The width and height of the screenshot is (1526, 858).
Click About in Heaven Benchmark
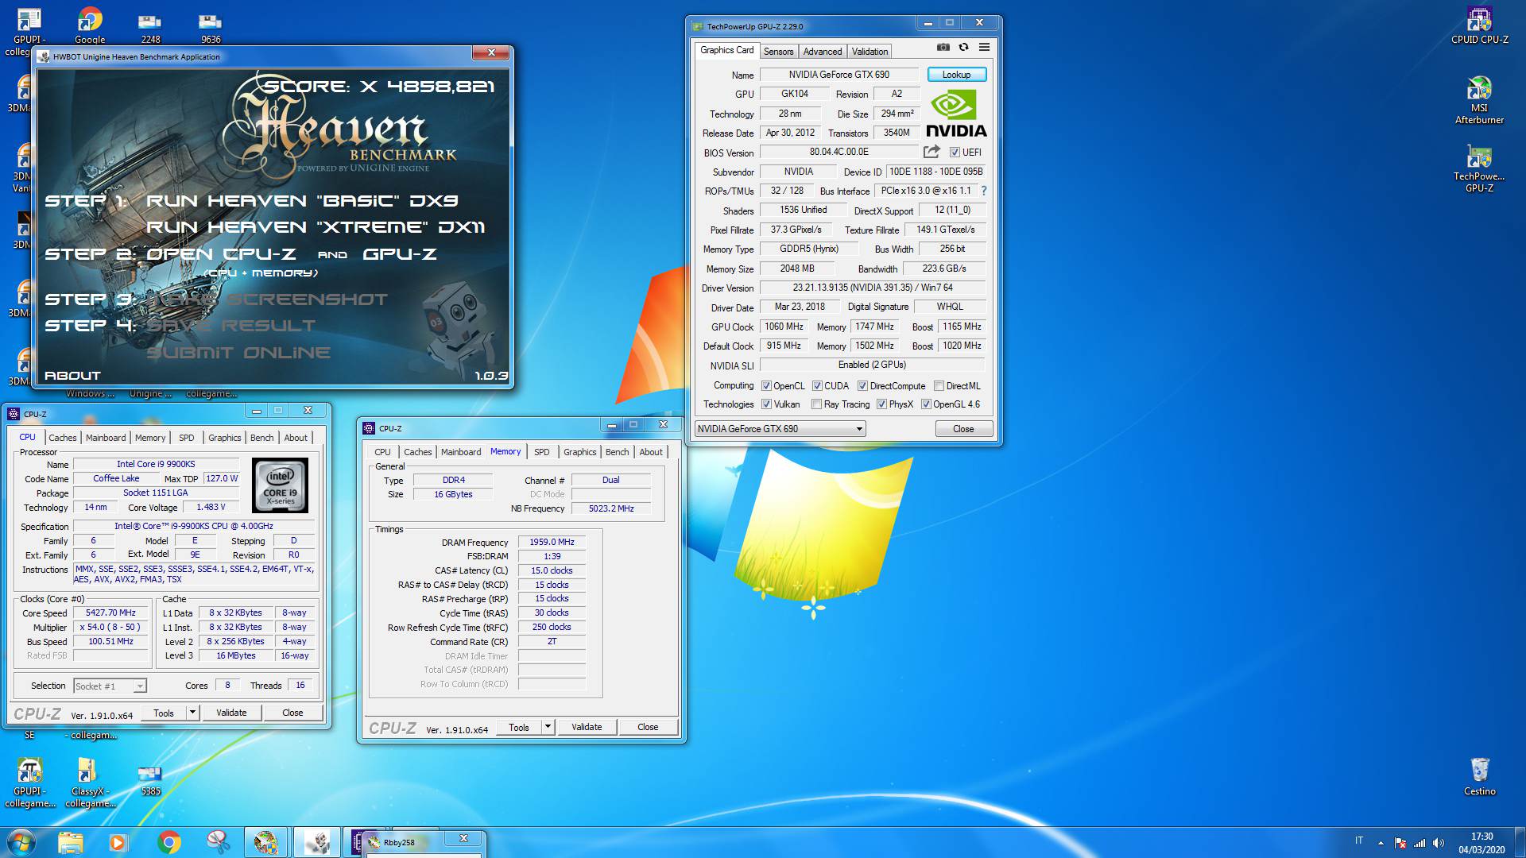pos(72,376)
